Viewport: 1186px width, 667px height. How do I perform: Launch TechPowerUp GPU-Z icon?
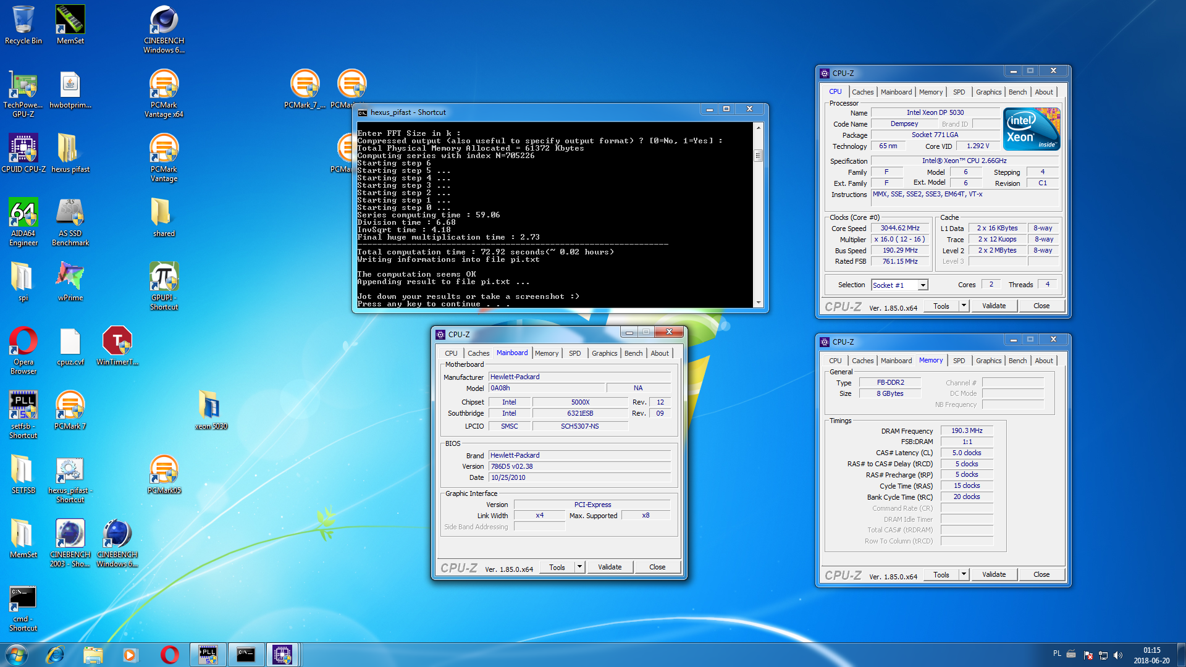[x=23, y=93]
